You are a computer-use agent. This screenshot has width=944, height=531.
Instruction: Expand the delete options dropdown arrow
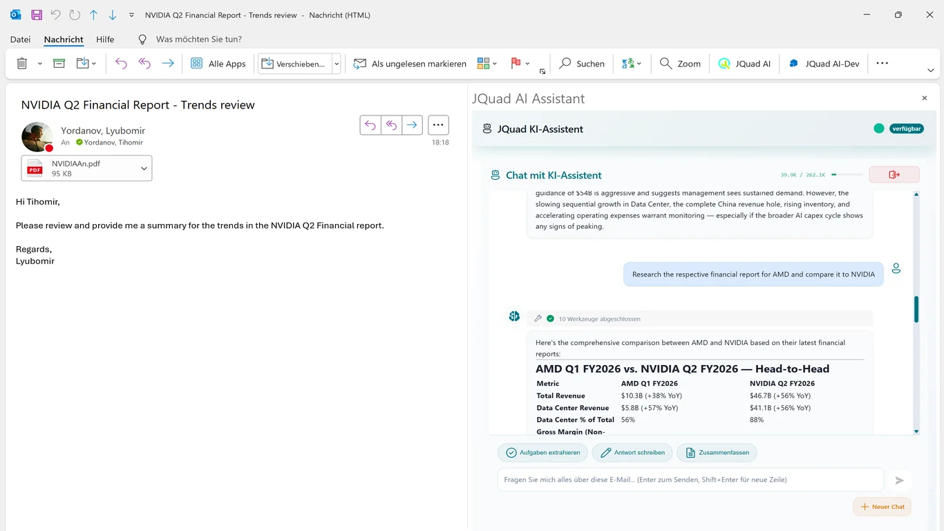39,64
